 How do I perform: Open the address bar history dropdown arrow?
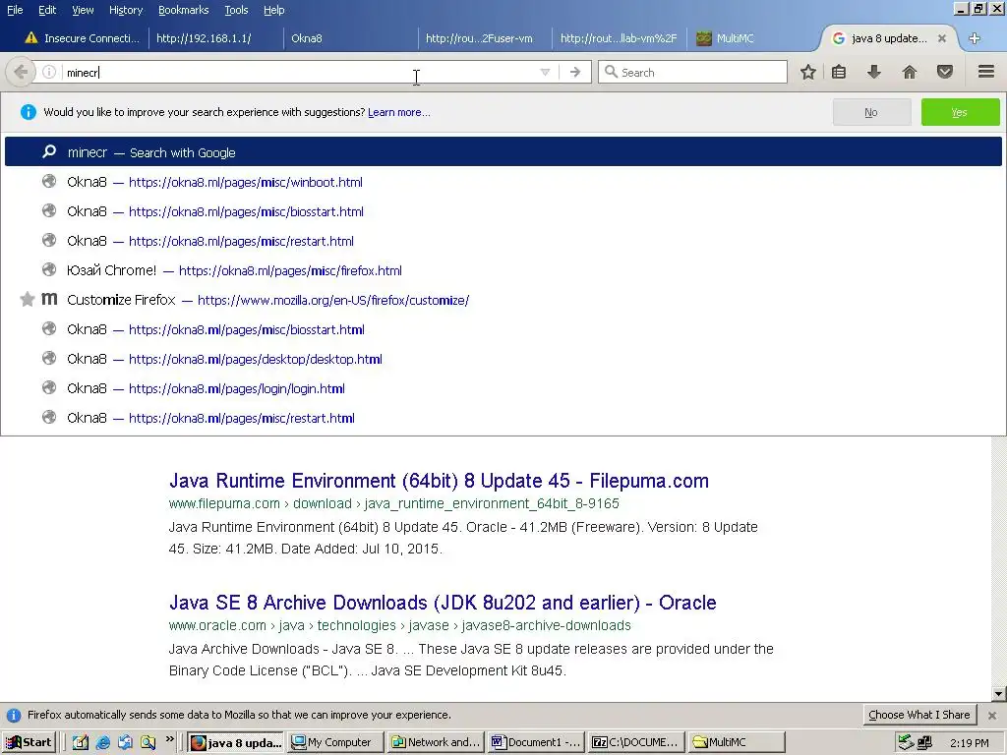click(545, 72)
